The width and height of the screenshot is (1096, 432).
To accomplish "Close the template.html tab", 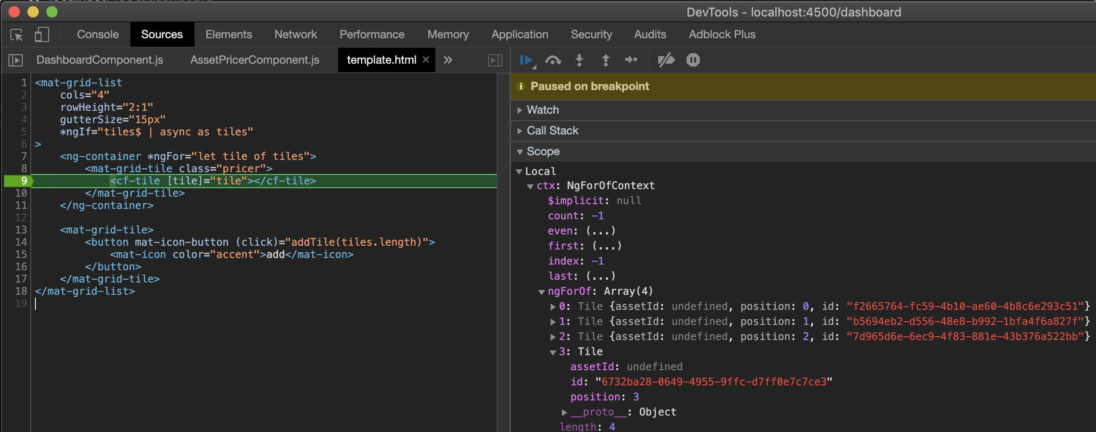I will (x=425, y=60).
